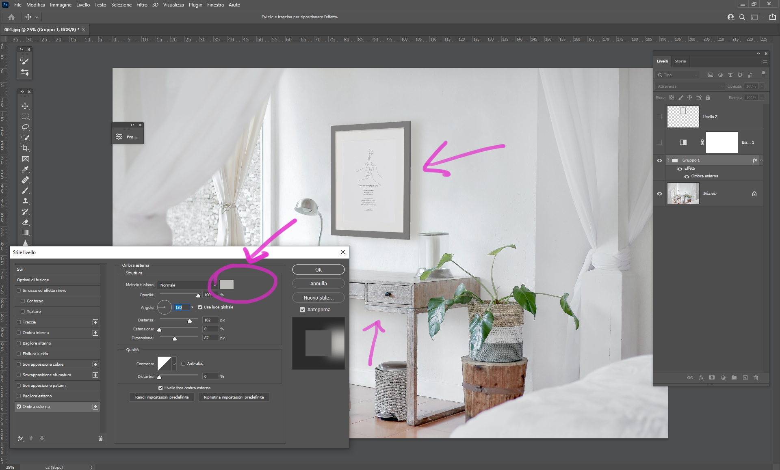Disable Usa luce globale checkbox
Viewport: 780px width, 470px height.
pos(200,307)
